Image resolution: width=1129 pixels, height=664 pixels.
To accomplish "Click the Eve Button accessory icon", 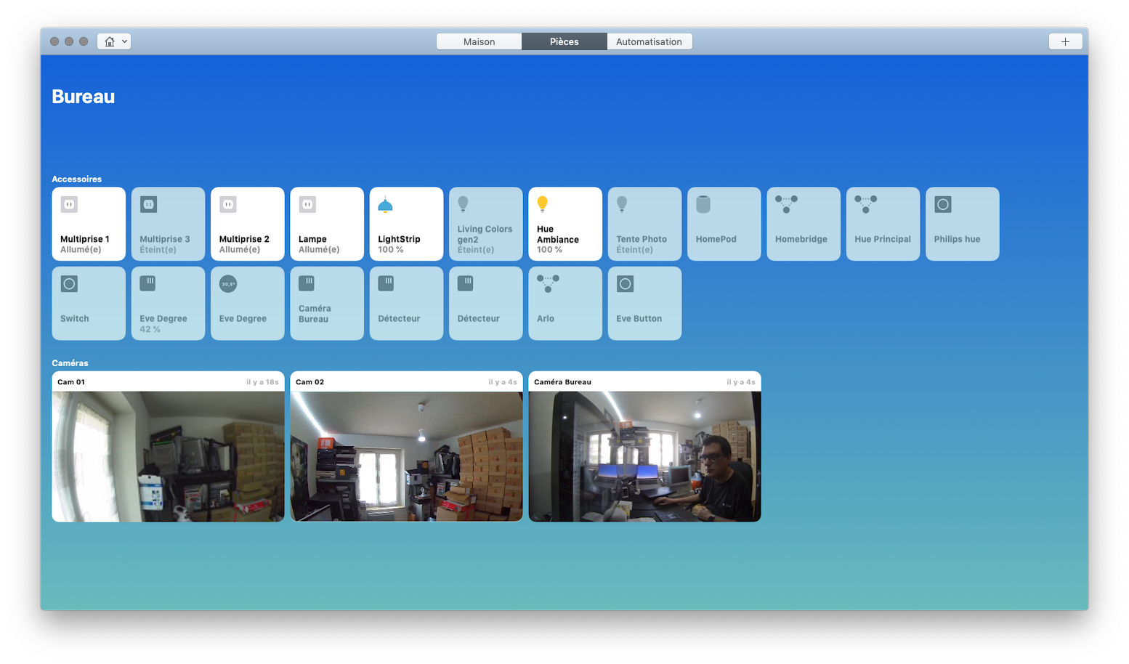I will (625, 284).
